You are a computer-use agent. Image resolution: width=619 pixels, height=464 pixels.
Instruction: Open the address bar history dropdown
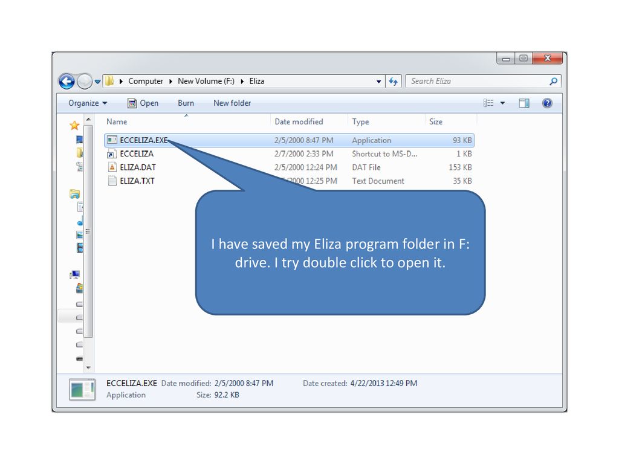(x=378, y=82)
